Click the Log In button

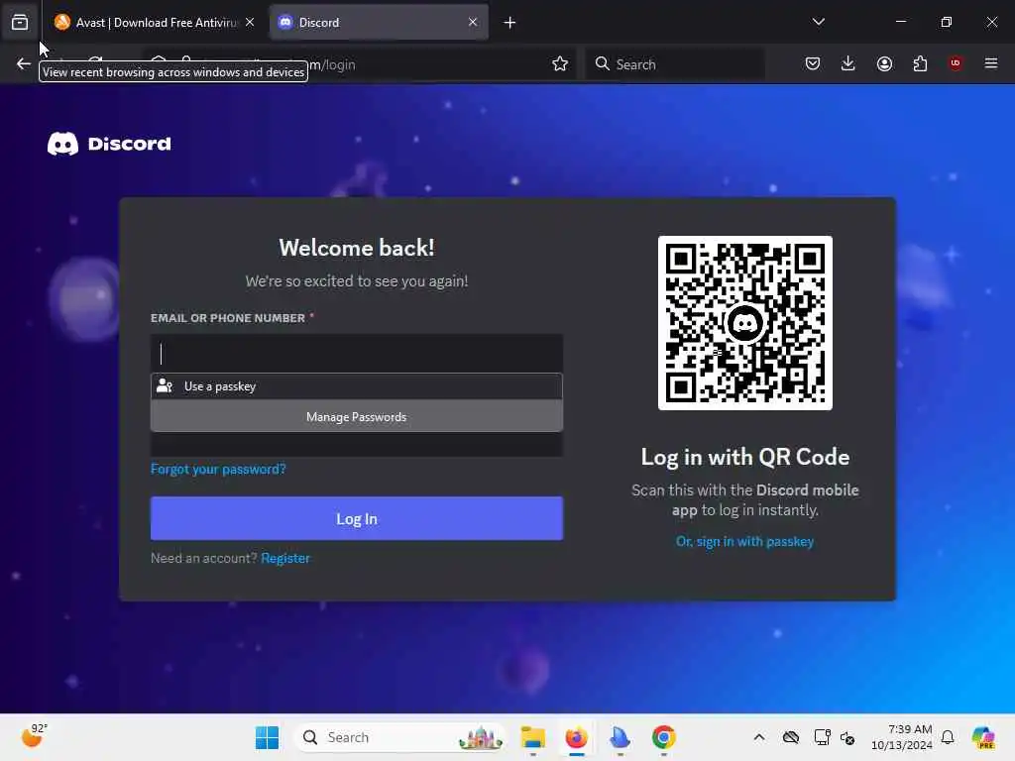pyautogui.click(x=357, y=518)
